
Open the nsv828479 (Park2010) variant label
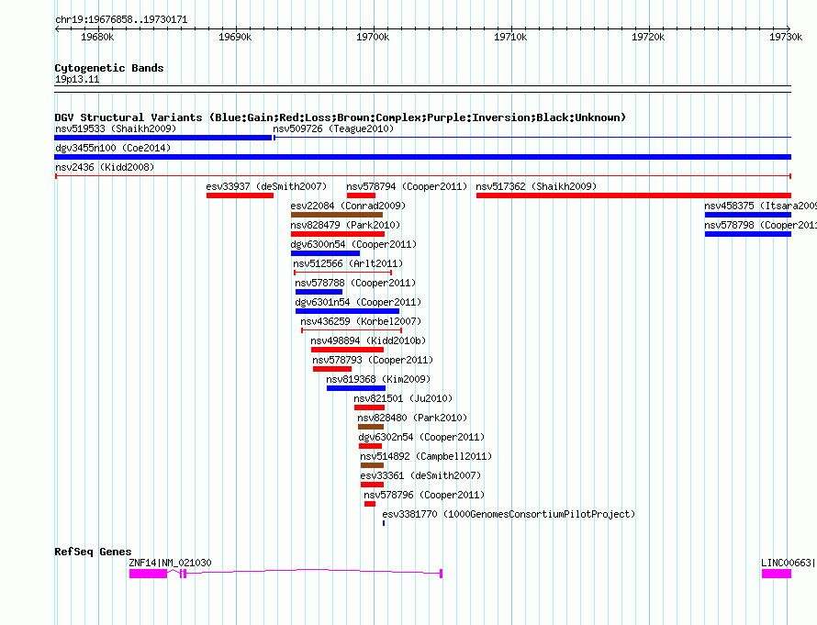(345, 225)
